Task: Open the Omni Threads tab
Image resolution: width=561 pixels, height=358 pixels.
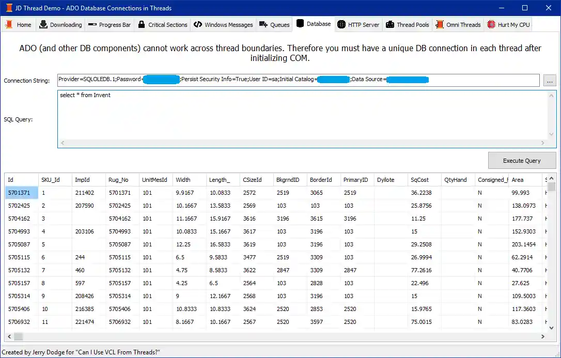Action: click(x=458, y=24)
